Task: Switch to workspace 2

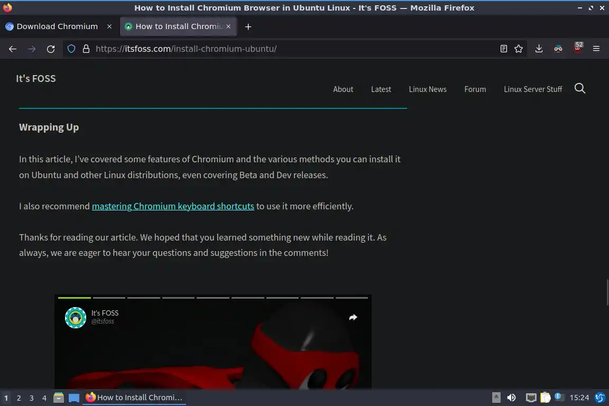Action: tap(19, 398)
